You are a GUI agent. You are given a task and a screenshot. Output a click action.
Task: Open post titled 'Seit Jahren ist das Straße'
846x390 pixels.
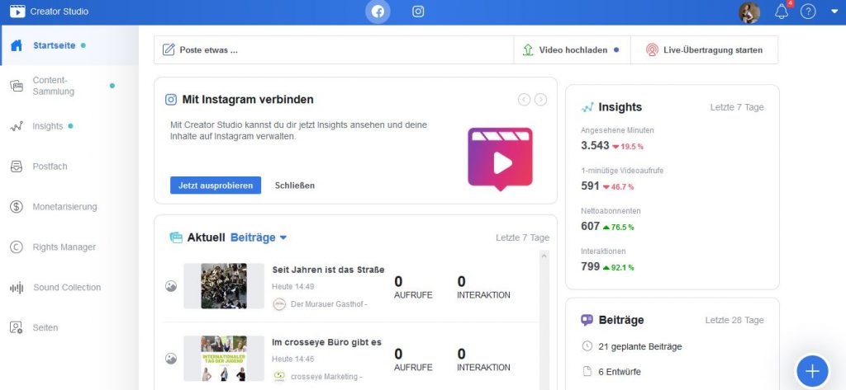(x=328, y=270)
